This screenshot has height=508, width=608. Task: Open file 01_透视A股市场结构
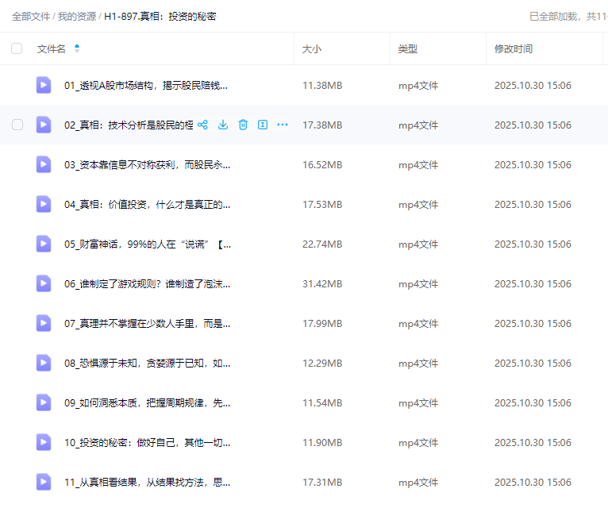(146, 85)
